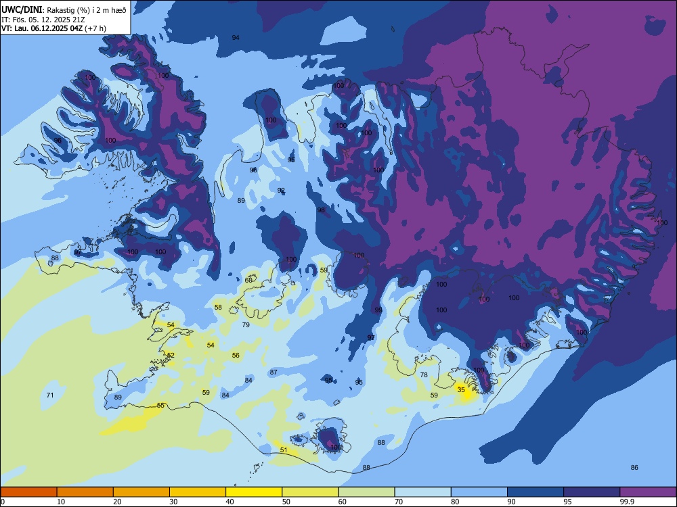The image size is (677, 507).
Task: Click the '99.9' legend tick label
Action: [x=627, y=502]
